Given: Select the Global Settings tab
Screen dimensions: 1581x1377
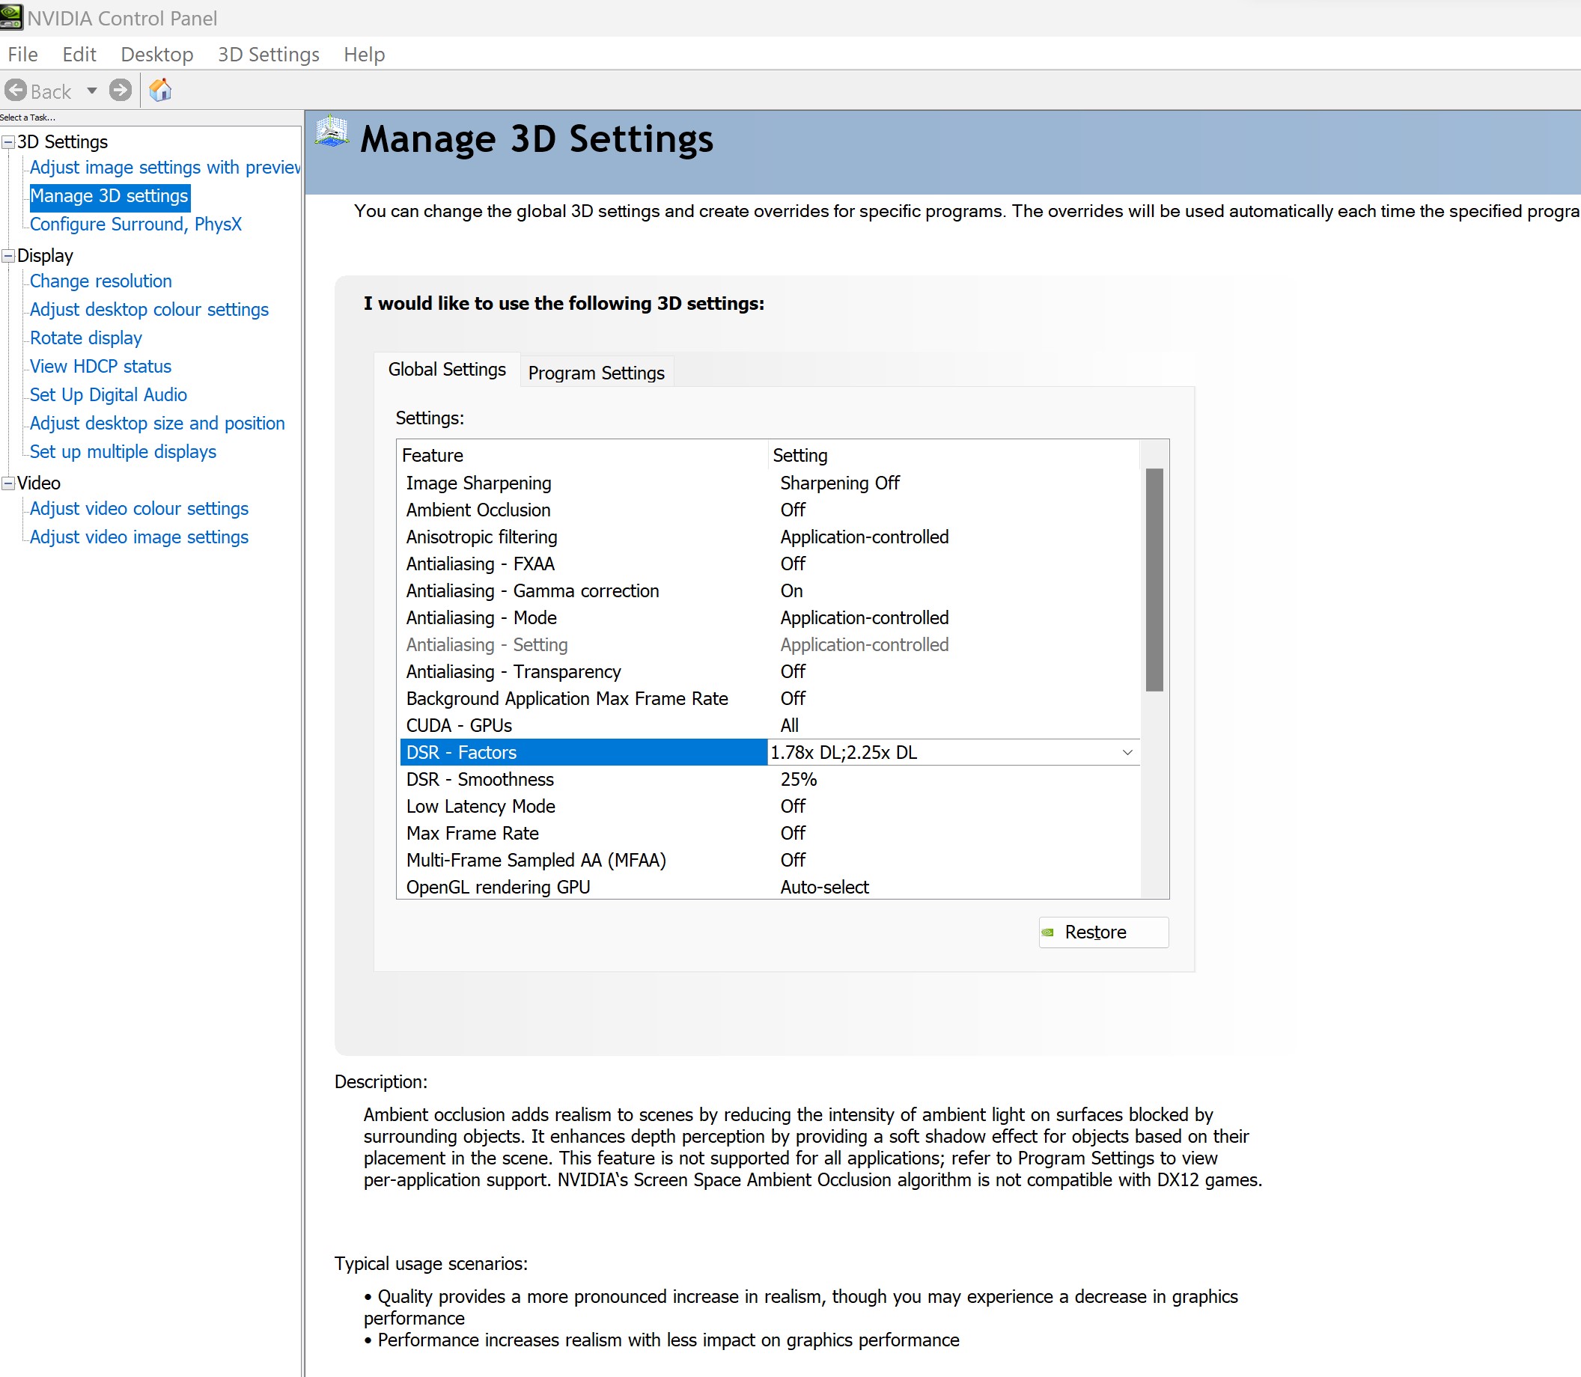Looking at the screenshot, I should click(447, 370).
